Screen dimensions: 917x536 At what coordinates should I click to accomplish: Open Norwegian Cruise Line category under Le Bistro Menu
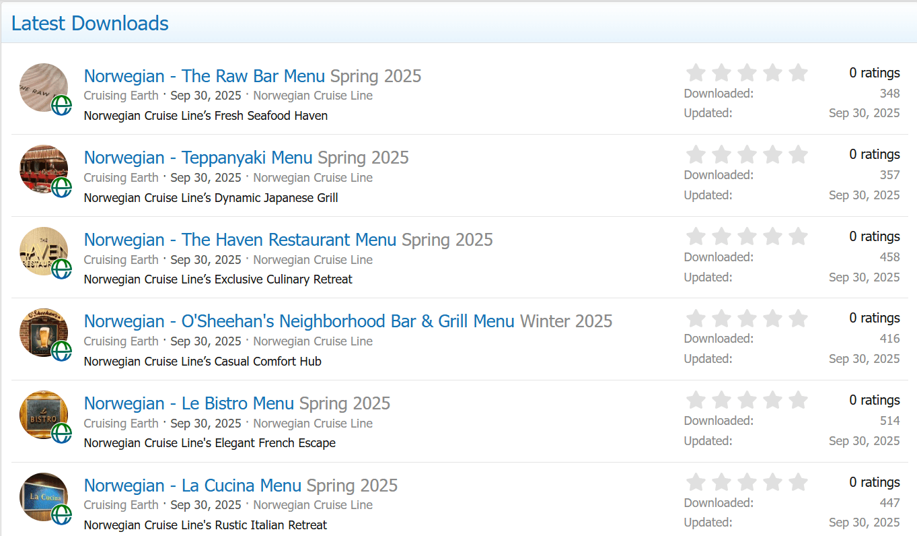click(313, 424)
